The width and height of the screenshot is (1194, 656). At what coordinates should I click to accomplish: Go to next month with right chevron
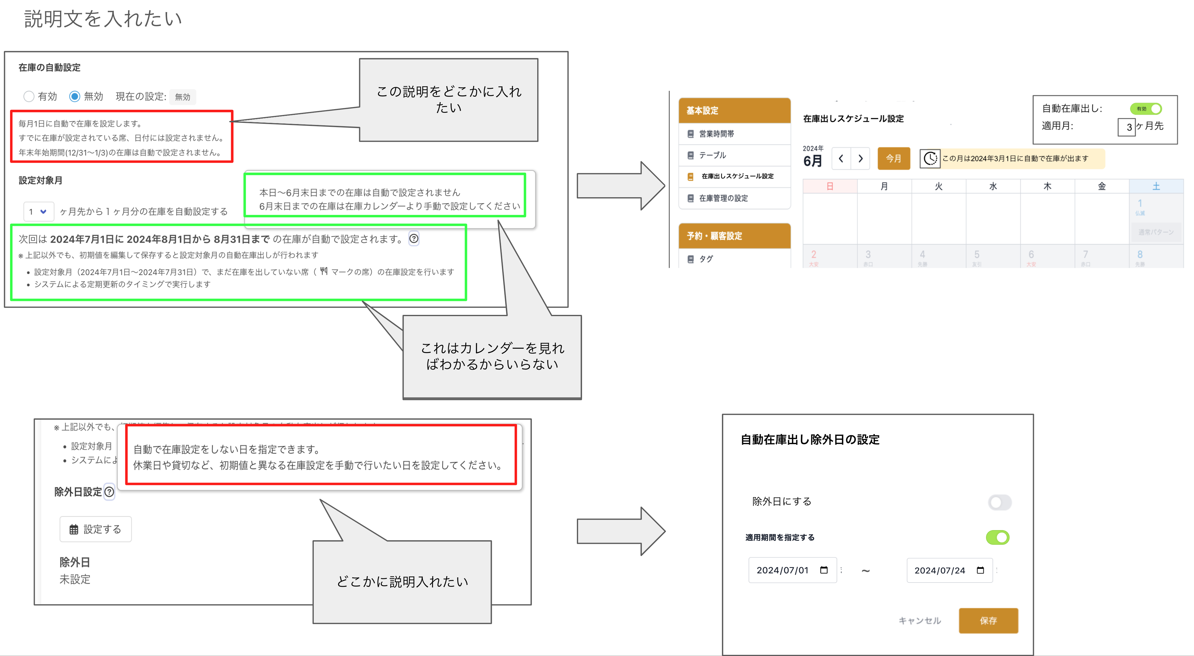pyautogui.click(x=861, y=159)
